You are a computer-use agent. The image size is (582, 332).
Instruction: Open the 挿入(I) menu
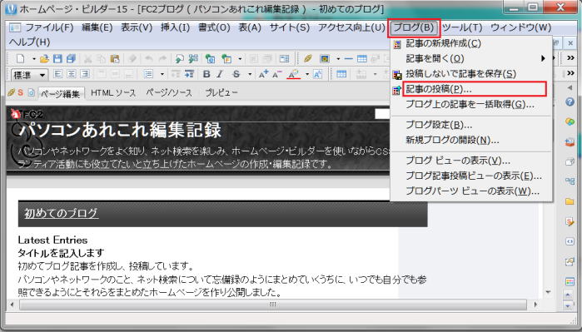point(175,27)
